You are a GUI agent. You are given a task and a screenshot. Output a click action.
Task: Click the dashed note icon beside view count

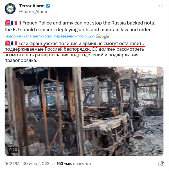tap(161, 164)
